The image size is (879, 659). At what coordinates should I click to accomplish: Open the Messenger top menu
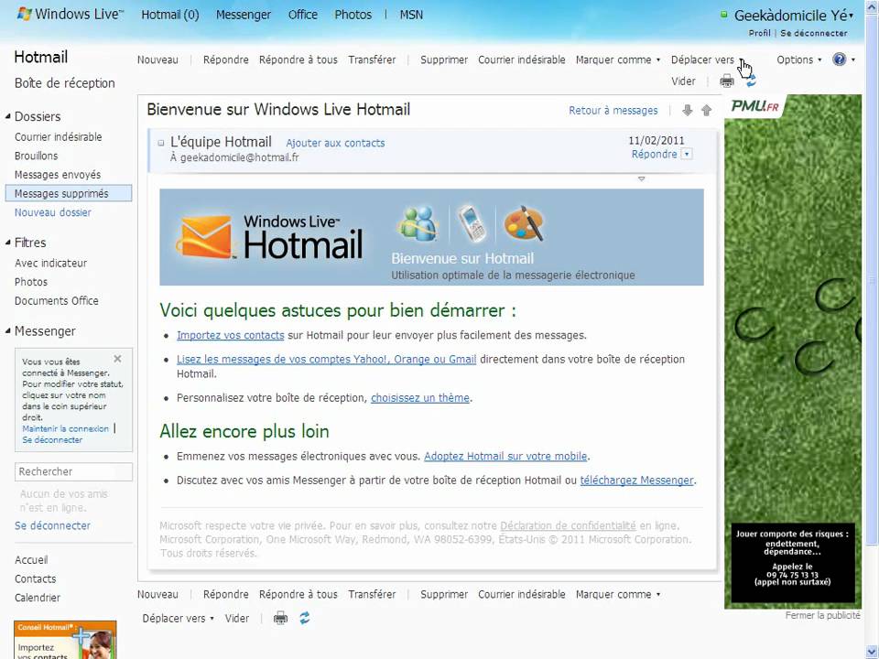pyautogui.click(x=244, y=16)
